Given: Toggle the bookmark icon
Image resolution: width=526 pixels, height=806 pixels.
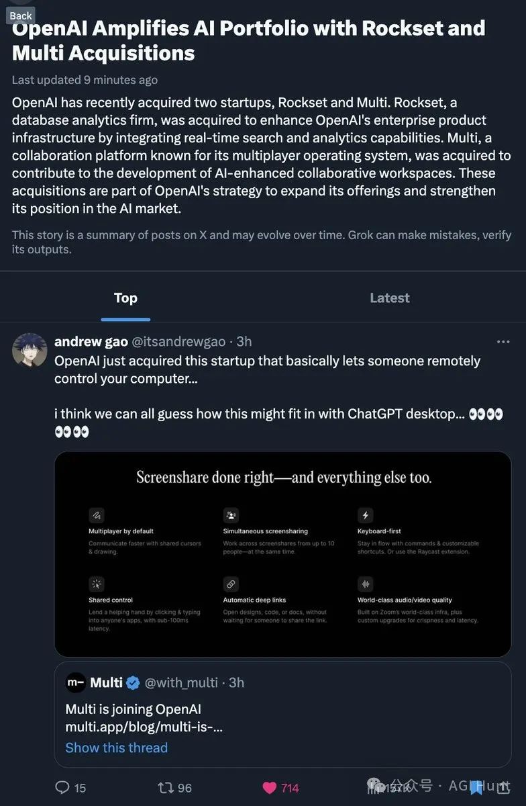Looking at the screenshot, I should coord(476,787).
